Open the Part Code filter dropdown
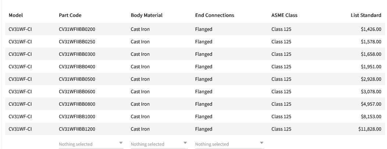Viewport: 387px width, 149px height. pyautogui.click(x=91, y=144)
